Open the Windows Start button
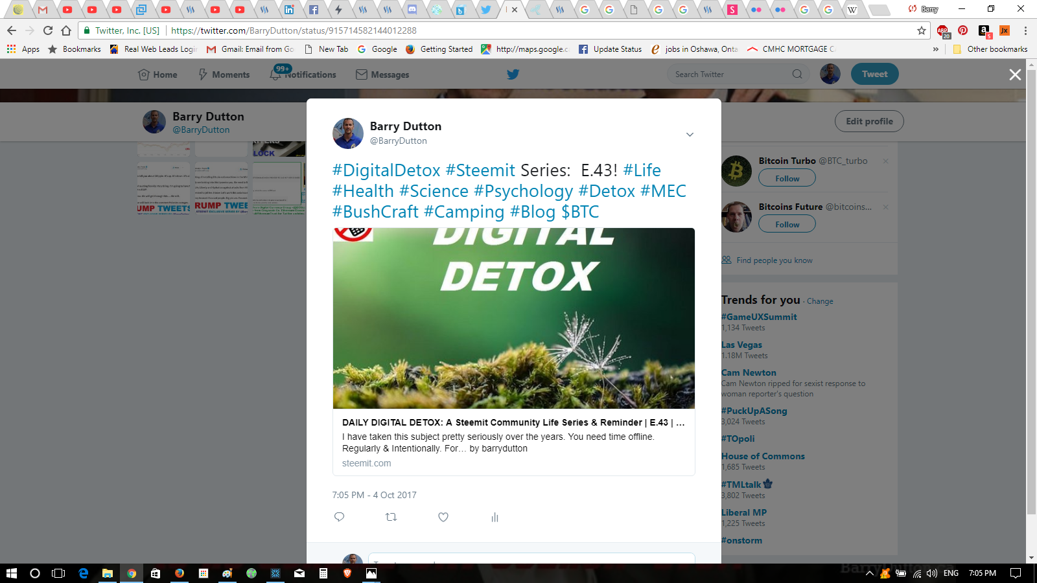1037x583 pixels. click(11, 573)
